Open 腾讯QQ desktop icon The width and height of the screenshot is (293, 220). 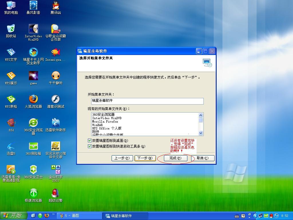[56, 7]
